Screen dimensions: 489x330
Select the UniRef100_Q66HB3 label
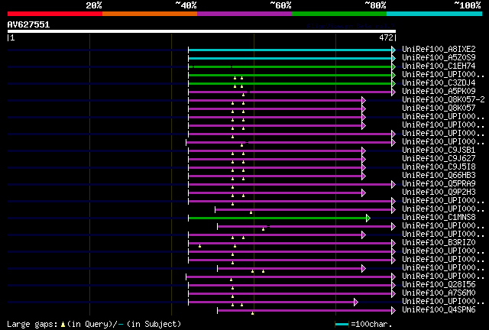coord(439,175)
